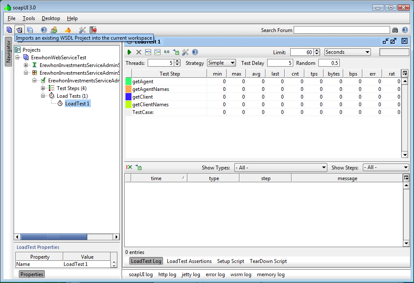Expand the Erewhon interface node with hourglass-shaped icon
Image resolution: width=414 pixels, height=283 pixels.
[x=26, y=65]
